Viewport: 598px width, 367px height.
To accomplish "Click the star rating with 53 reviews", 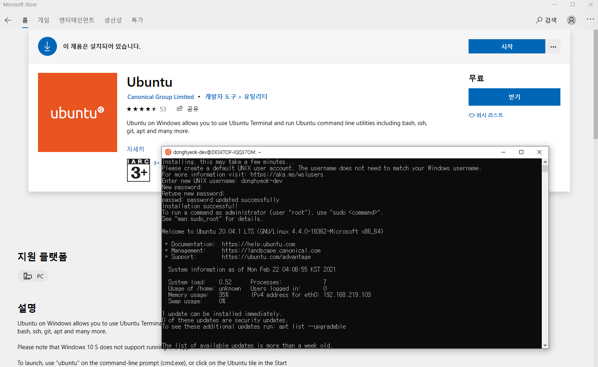I will pyautogui.click(x=146, y=109).
